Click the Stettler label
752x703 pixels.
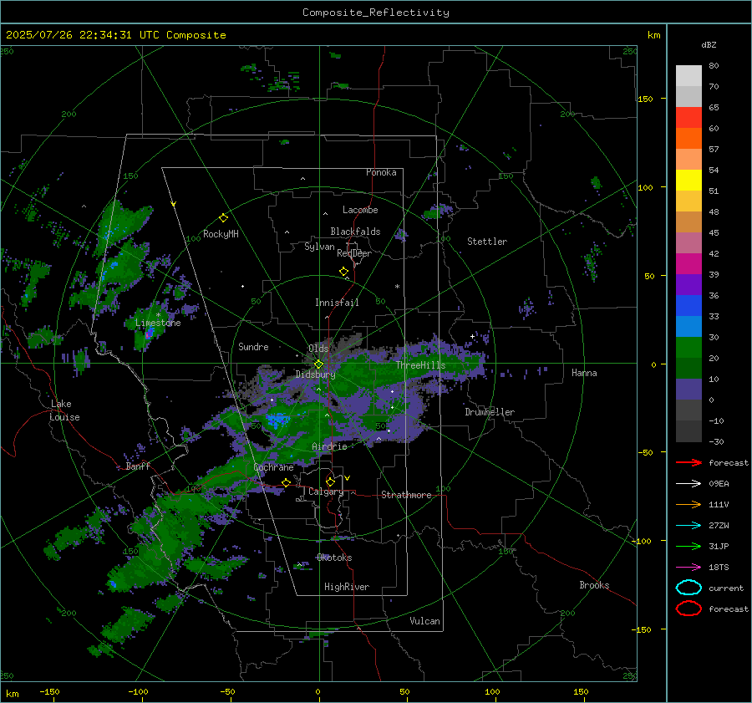[487, 242]
